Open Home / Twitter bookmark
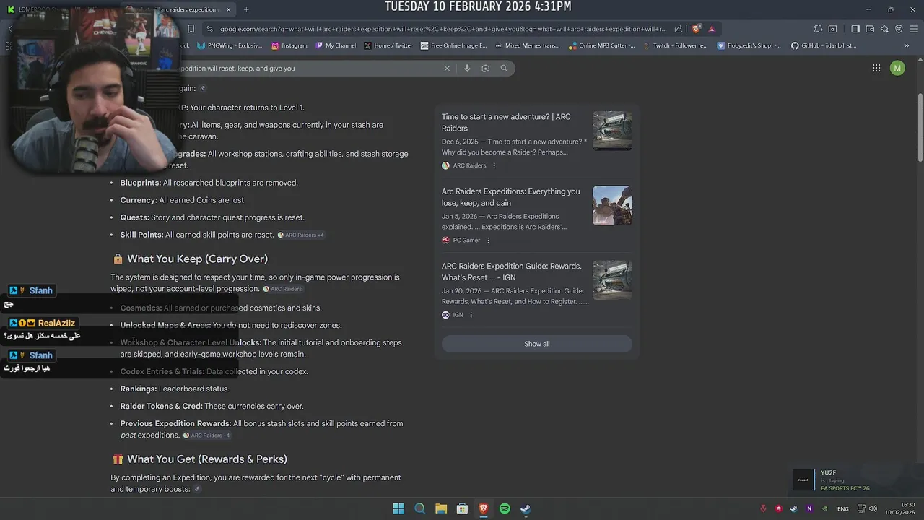The image size is (924, 520). tap(388, 45)
